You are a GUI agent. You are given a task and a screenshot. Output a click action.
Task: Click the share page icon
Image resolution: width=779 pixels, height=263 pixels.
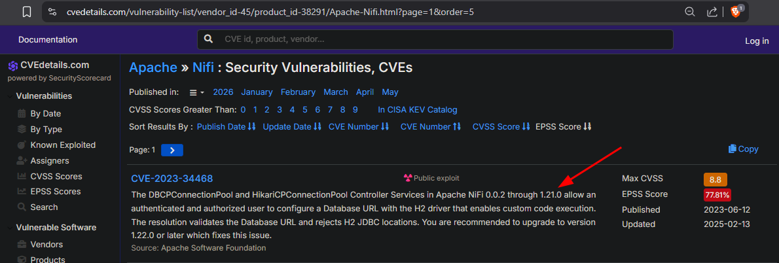click(712, 11)
